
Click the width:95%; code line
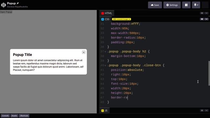tap(120, 29)
